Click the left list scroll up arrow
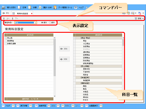146x109 pixels. (55, 38)
